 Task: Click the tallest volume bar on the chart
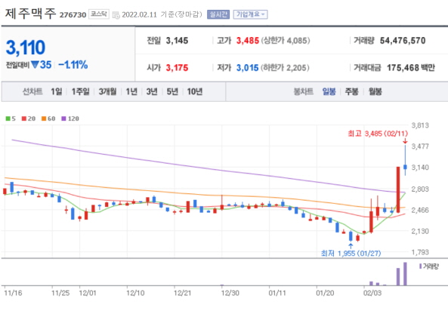405,273
